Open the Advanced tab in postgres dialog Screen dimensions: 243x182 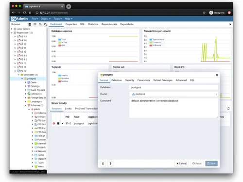[x=181, y=80]
